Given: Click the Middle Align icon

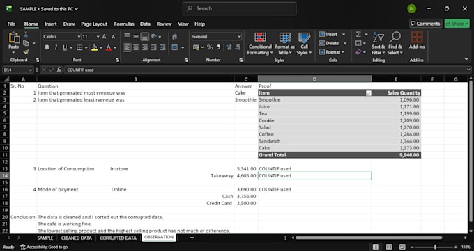Looking at the screenshot, I should (136, 36).
